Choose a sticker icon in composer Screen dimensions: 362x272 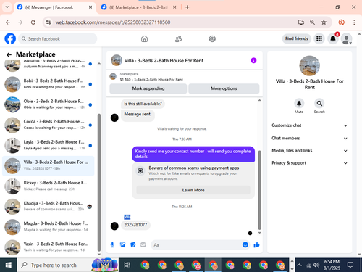coord(133,245)
